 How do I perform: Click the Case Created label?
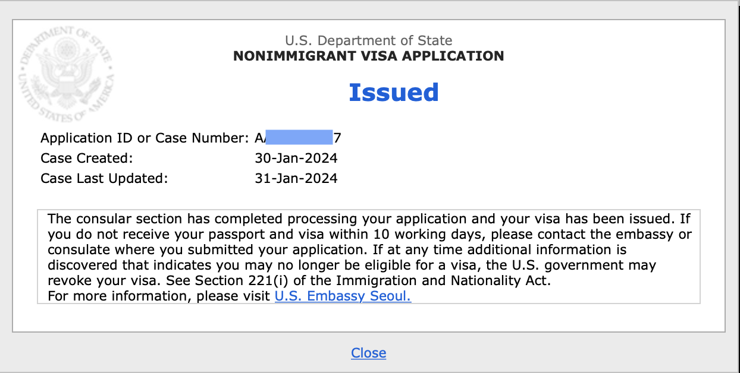pyautogui.click(x=87, y=159)
